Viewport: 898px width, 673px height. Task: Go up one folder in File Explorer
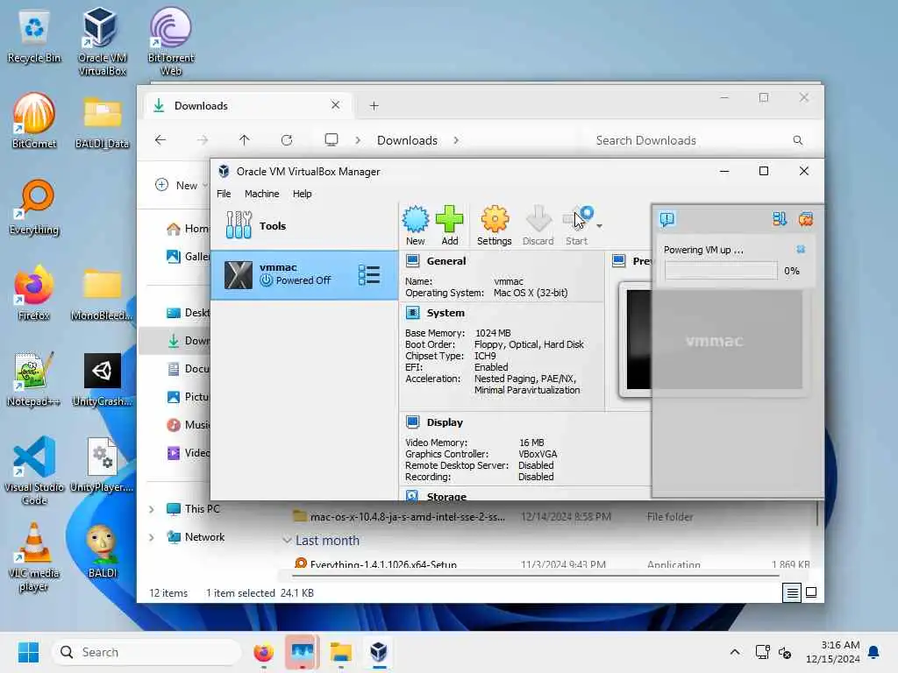244,139
